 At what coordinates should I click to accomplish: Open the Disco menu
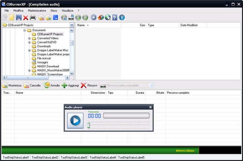[x=54, y=10]
